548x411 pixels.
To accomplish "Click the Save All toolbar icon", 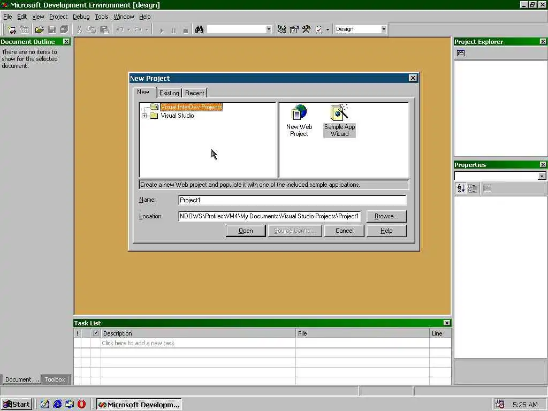I will 64,30.
